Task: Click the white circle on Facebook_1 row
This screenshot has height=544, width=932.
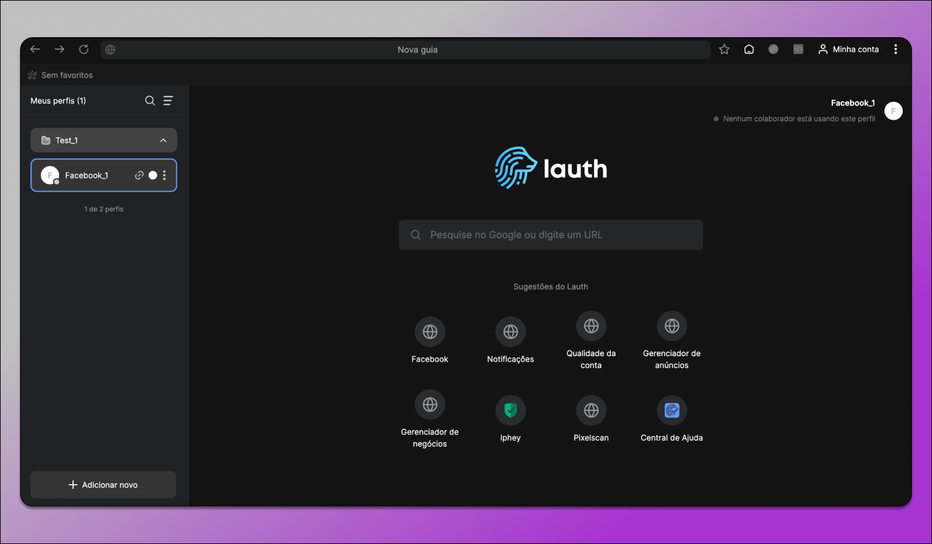Action: tap(152, 175)
